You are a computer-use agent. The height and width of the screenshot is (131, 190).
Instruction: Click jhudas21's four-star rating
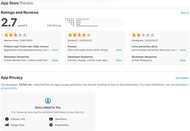[79, 35]
